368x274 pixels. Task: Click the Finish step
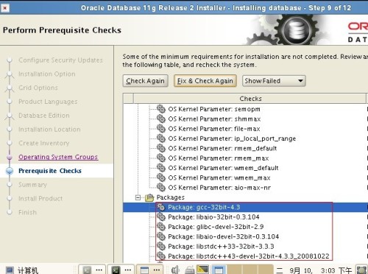27,212
